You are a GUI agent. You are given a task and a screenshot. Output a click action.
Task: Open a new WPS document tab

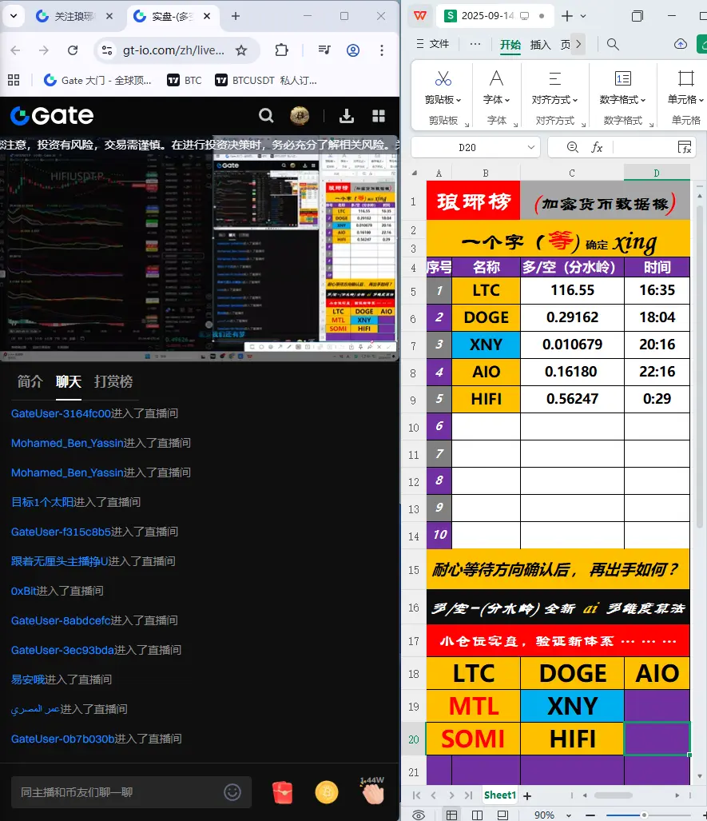pos(566,16)
